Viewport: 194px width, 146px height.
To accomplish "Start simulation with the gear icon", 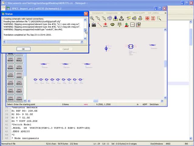I will click(112, 25).
